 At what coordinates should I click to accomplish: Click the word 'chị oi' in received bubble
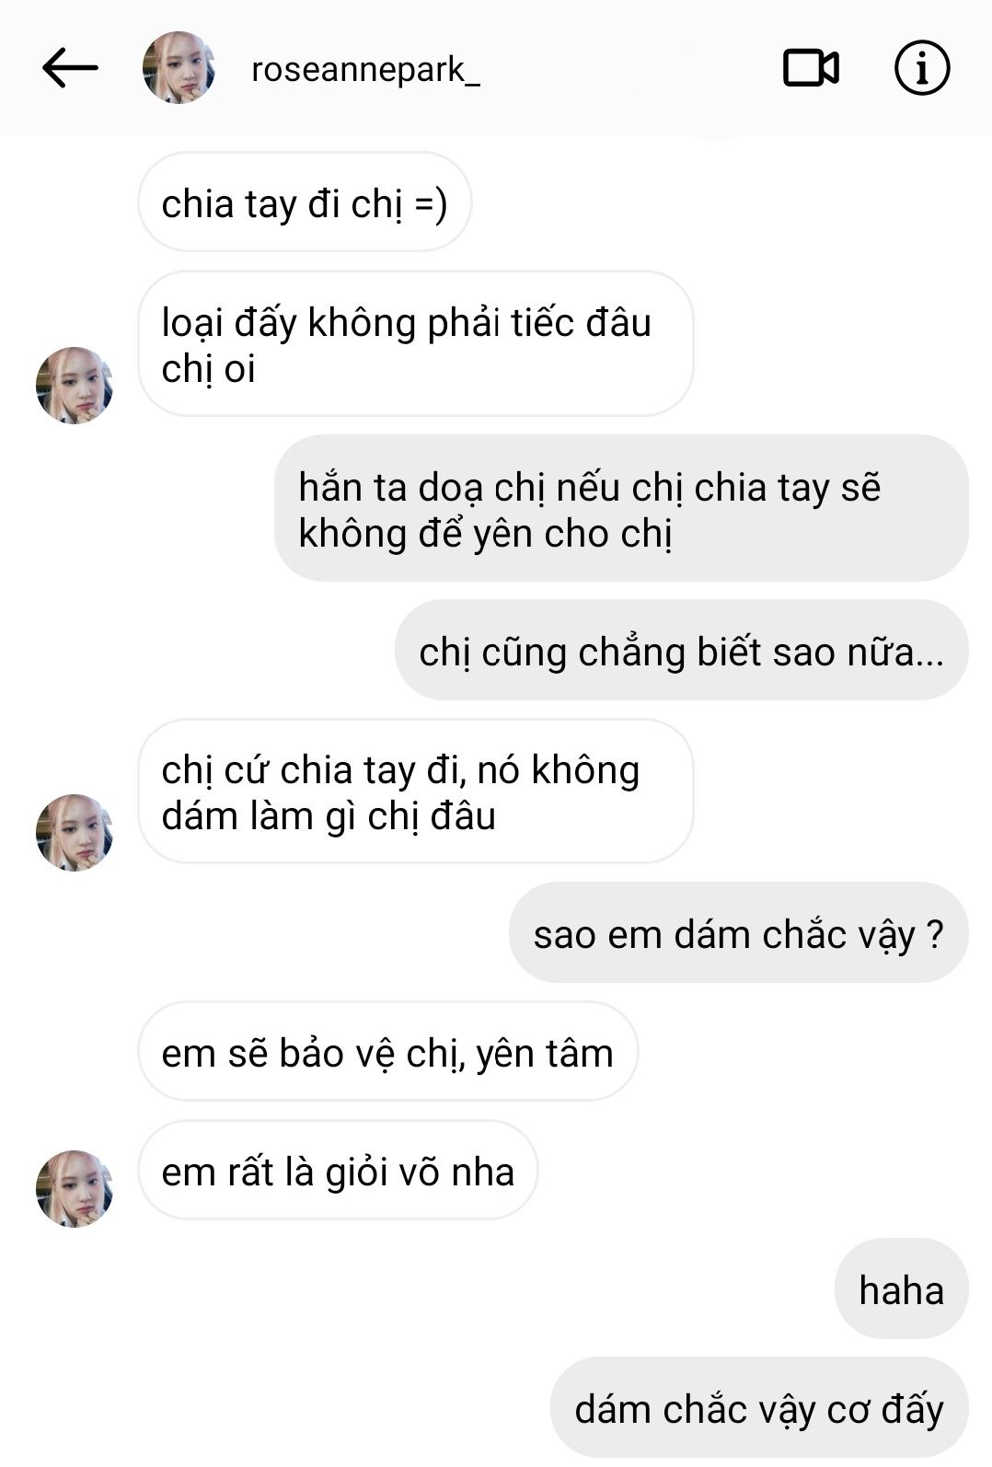pos(208,369)
